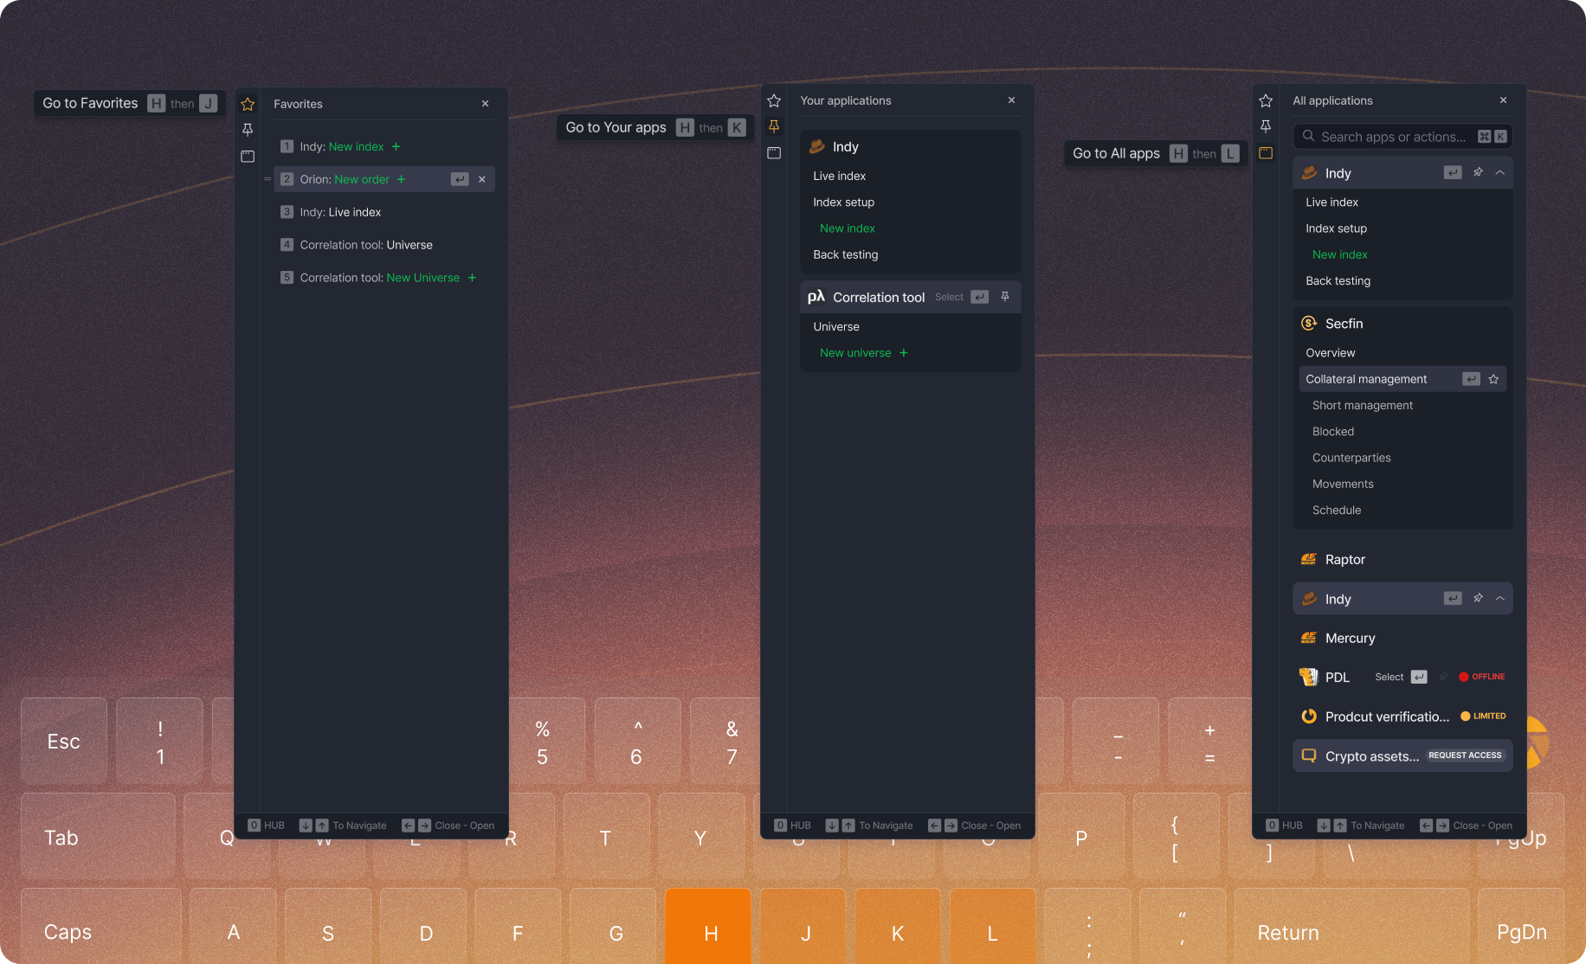Focus the Search apps or actions field
The width and height of the screenshot is (1586, 964).
[1392, 137]
